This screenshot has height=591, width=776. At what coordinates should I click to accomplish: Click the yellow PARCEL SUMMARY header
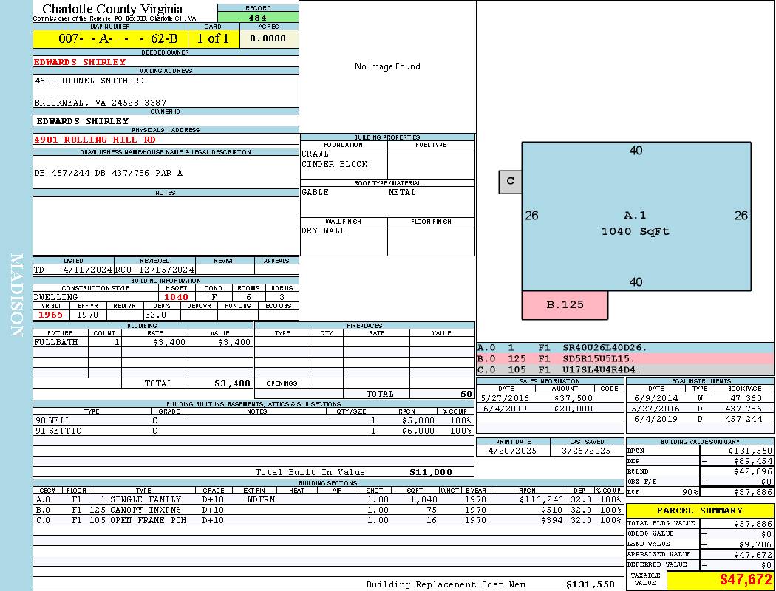[x=699, y=510]
